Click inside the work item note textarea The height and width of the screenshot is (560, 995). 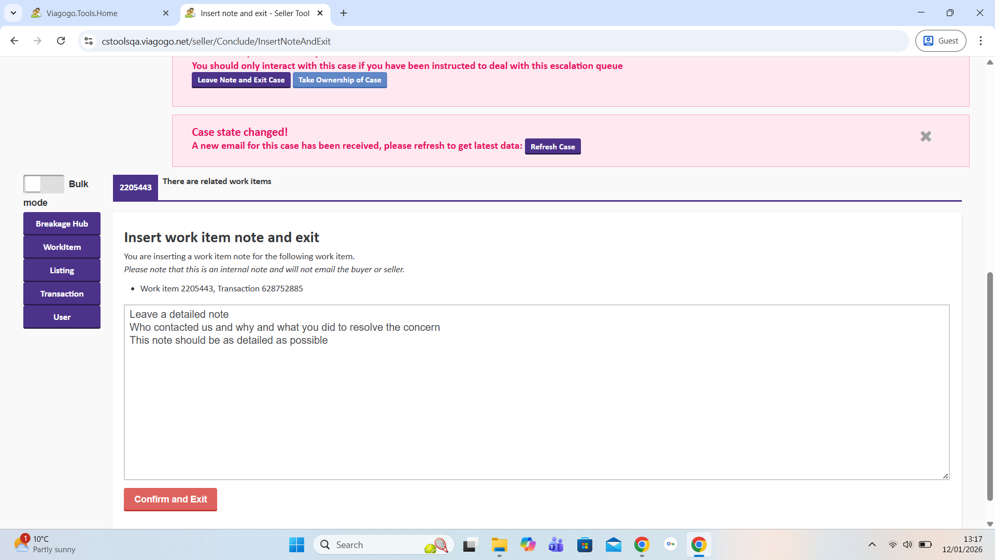tap(536, 404)
